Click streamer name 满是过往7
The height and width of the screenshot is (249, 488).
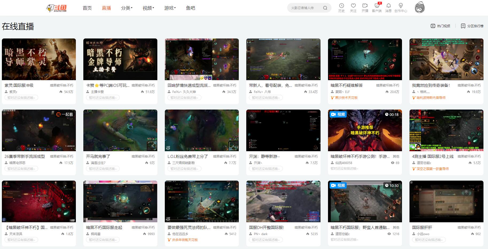pos(98,163)
